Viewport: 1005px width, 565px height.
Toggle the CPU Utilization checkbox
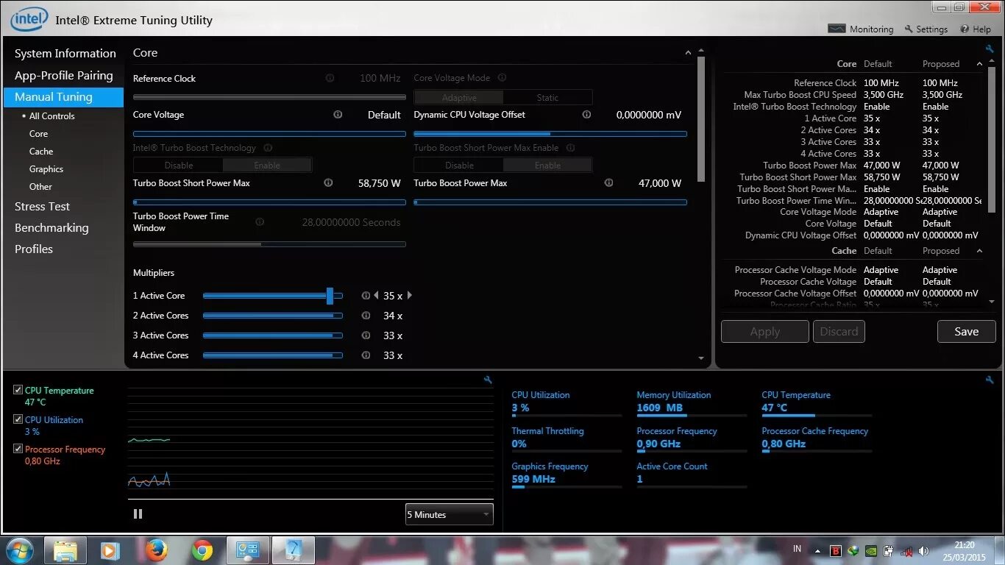pos(18,419)
